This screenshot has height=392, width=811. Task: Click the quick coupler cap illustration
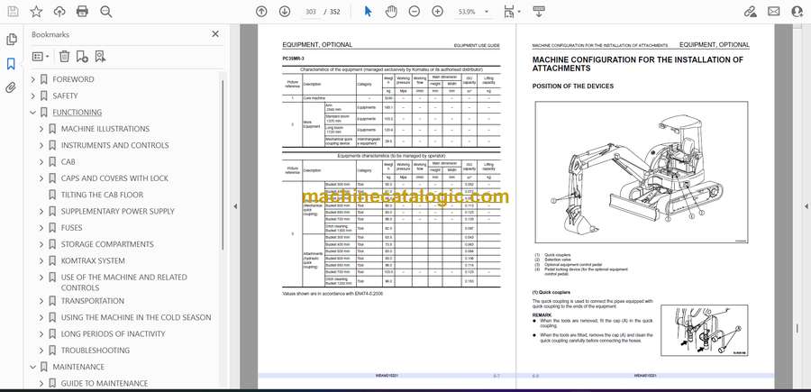tap(705, 331)
